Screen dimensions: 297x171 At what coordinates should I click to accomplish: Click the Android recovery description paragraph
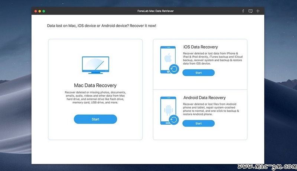(211, 109)
